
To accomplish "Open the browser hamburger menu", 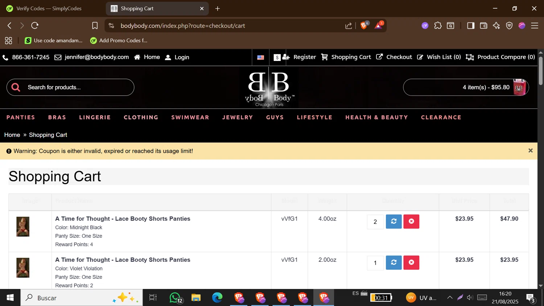I will click(x=535, y=26).
